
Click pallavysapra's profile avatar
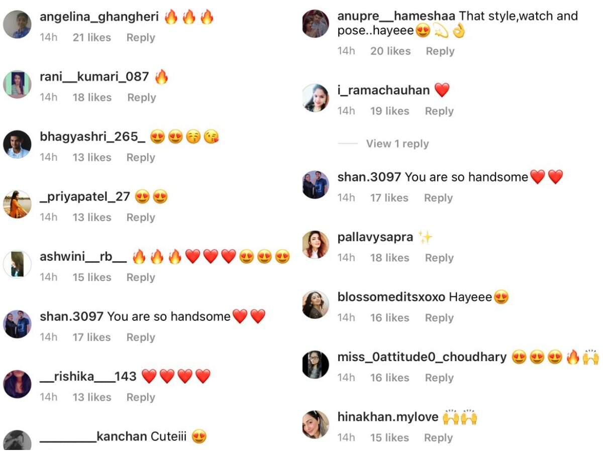pos(316,245)
